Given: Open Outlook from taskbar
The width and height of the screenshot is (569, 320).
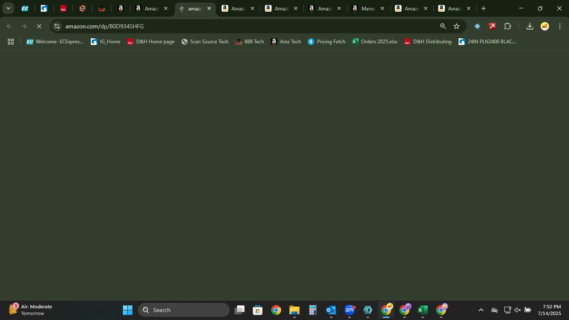Looking at the screenshot, I should (331, 310).
